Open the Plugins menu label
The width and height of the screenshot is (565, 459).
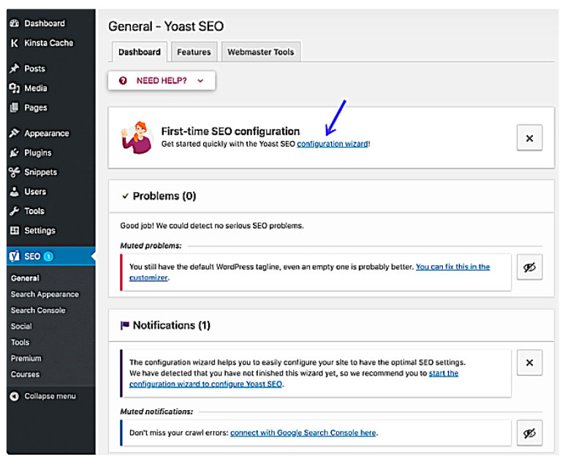coord(38,153)
